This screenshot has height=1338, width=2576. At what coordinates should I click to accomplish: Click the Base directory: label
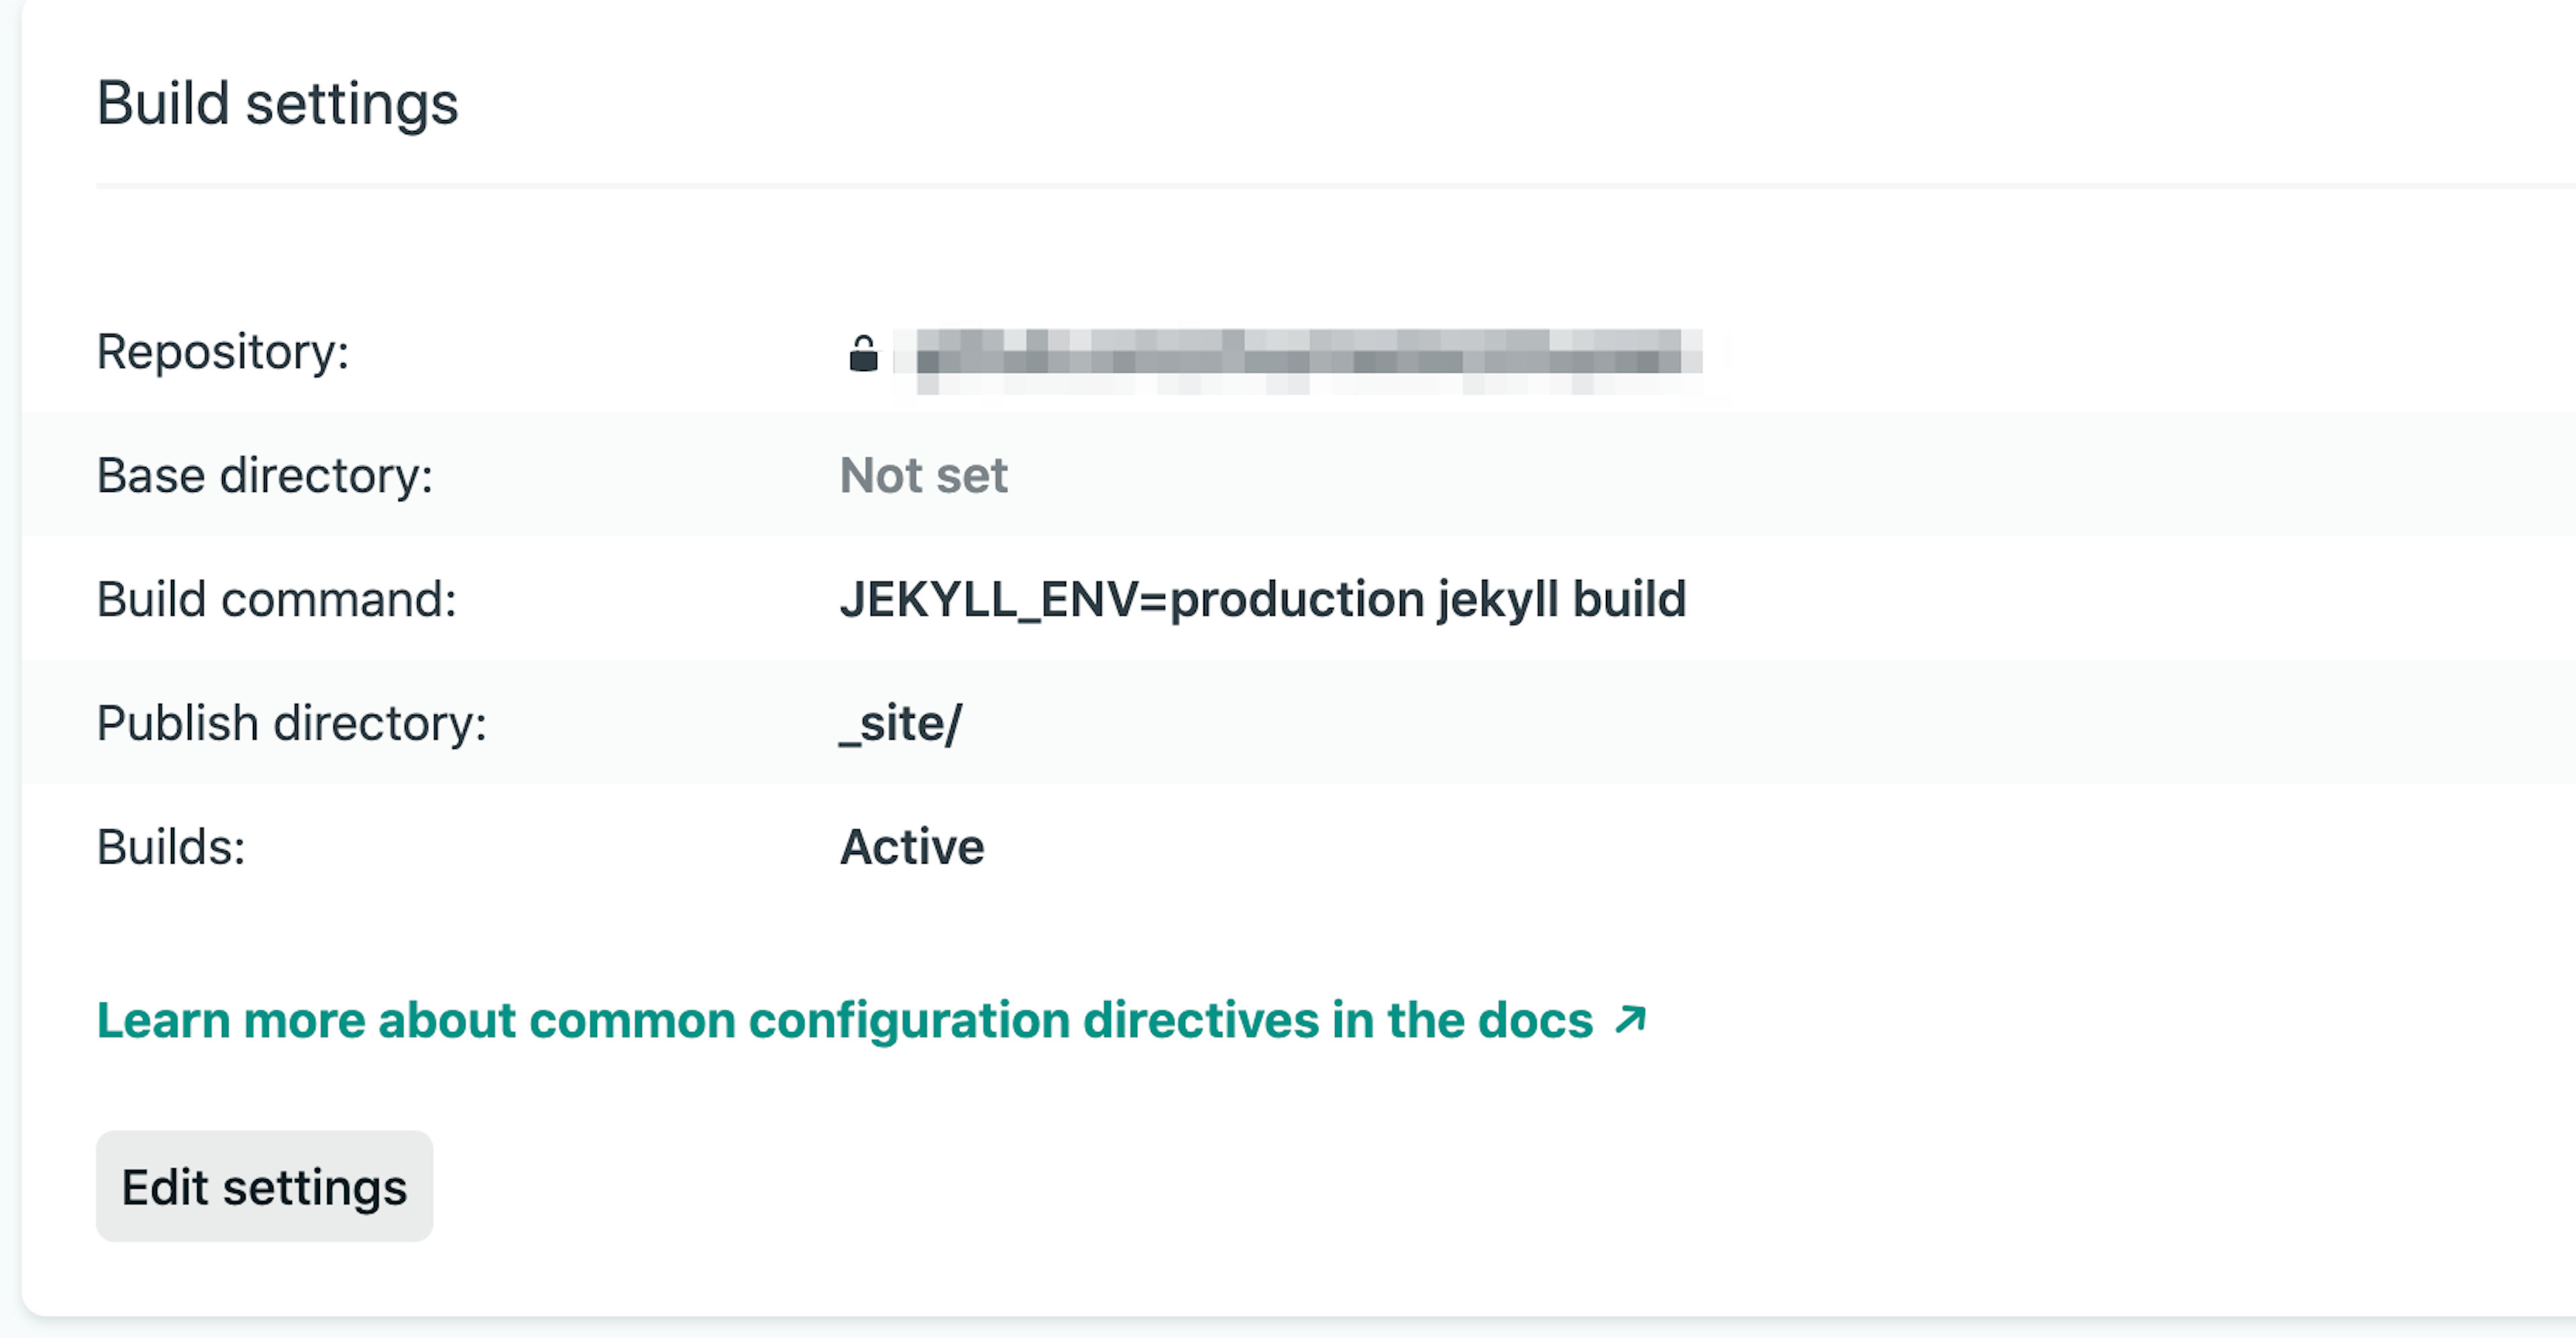(x=264, y=476)
